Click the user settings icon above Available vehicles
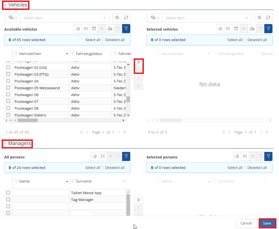Image resolution: width=279 pixels, height=229 pixels. 110,29
